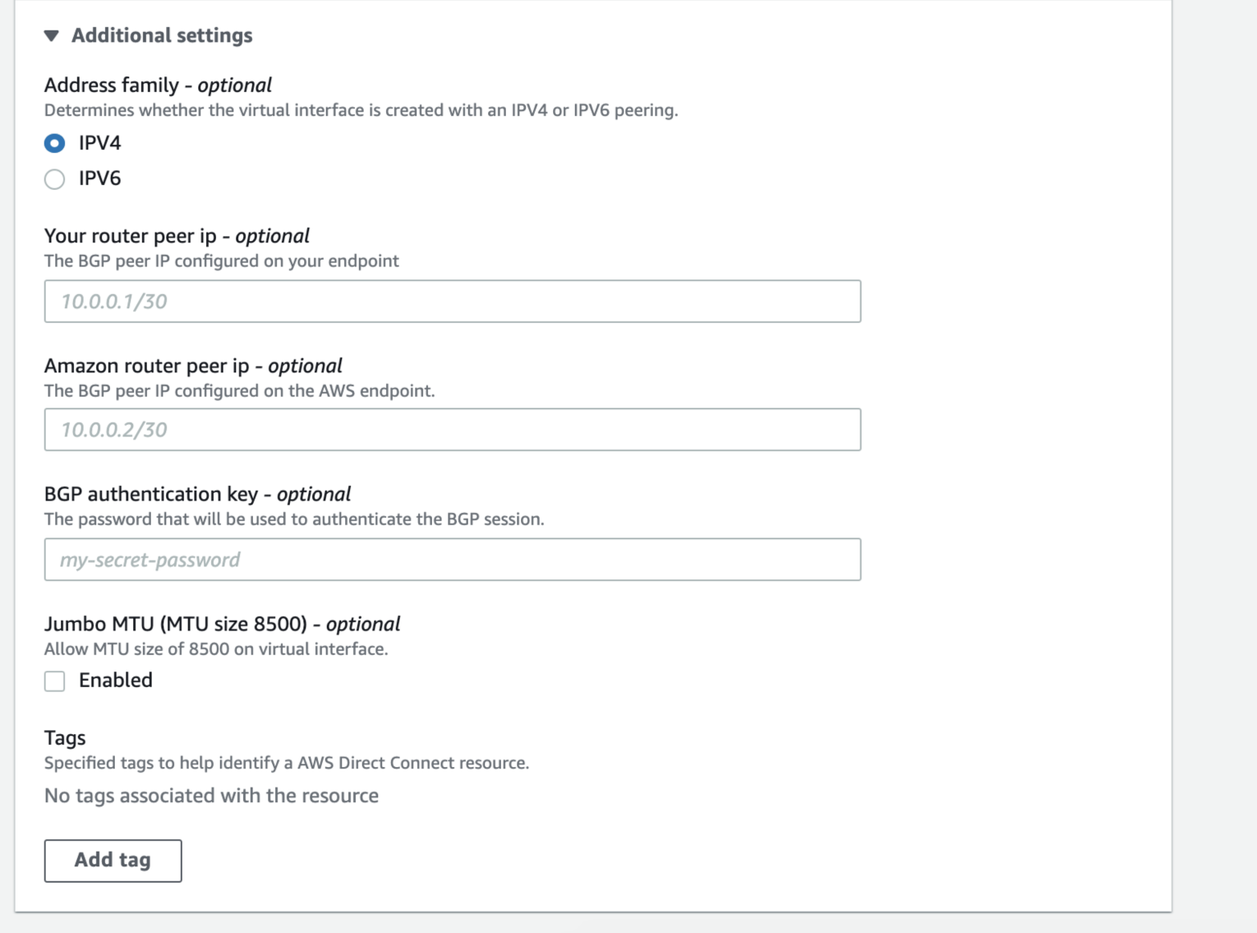
Task: Select the IPV6 address family option
Action: click(54, 178)
